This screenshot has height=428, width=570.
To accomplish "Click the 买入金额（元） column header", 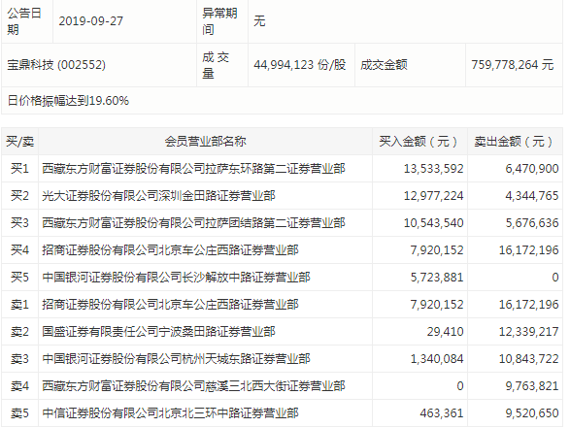I will point(419,142).
